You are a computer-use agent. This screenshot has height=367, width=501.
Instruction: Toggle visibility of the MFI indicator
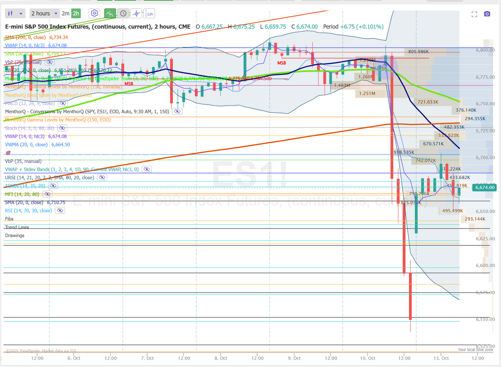coord(46,194)
